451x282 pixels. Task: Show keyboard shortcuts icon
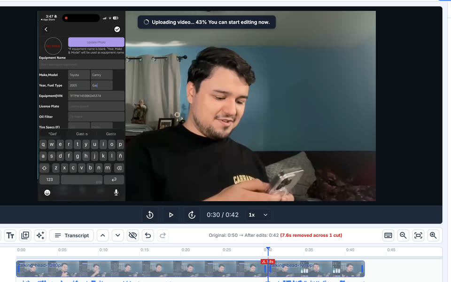388,235
